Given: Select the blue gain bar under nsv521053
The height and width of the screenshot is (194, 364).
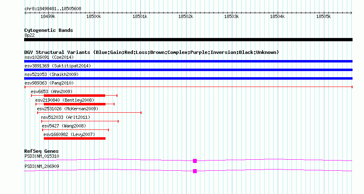Looking at the screenshot, I should pos(188,78).
